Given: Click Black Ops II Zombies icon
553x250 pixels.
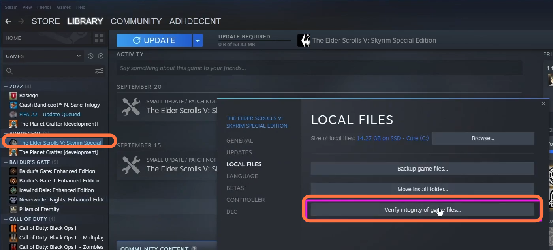Looking at the screenshot, I should tap(13, 247).
